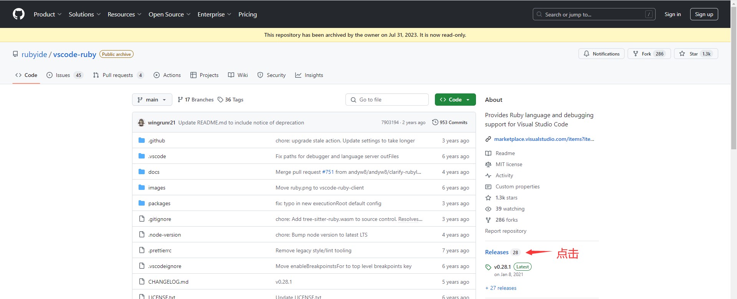737x299 pixels.
Task: Click the GitHub logo icon
Action: coord(18,14)
